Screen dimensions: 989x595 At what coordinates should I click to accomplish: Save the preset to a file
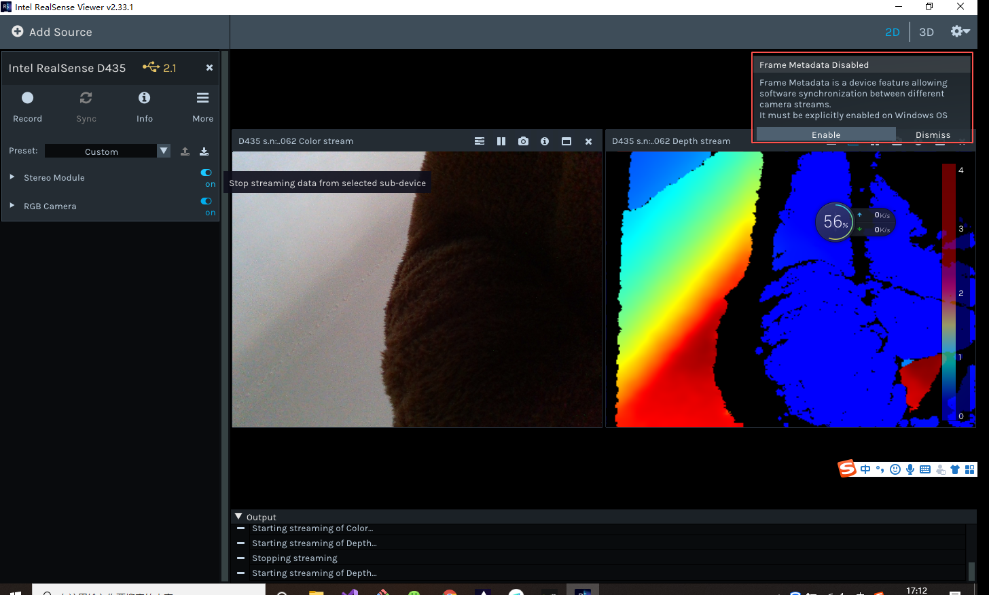tap(204, 151)
